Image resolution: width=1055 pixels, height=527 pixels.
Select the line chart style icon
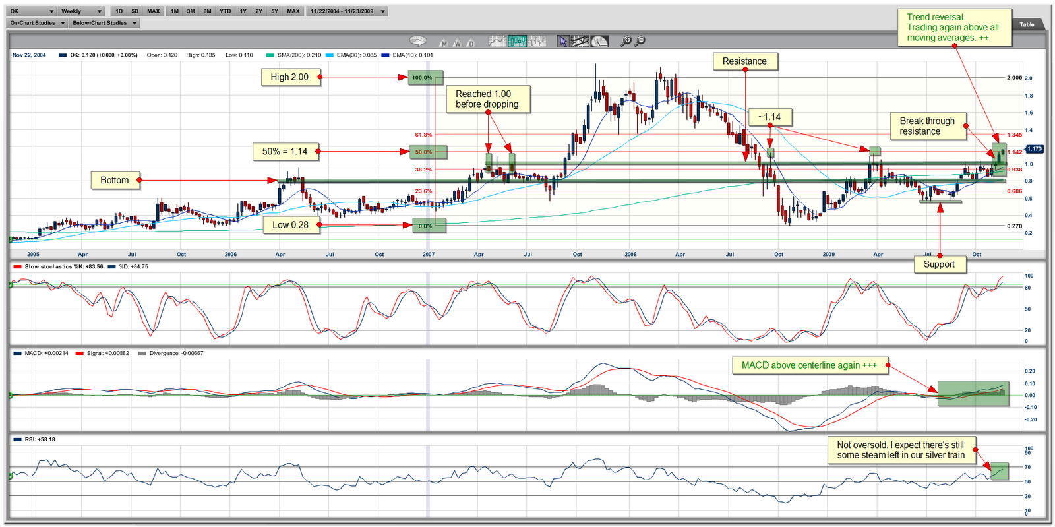click(x=498, y=41)
